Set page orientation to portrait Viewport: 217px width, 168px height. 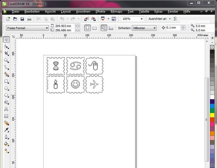click(x=88, y=28)
